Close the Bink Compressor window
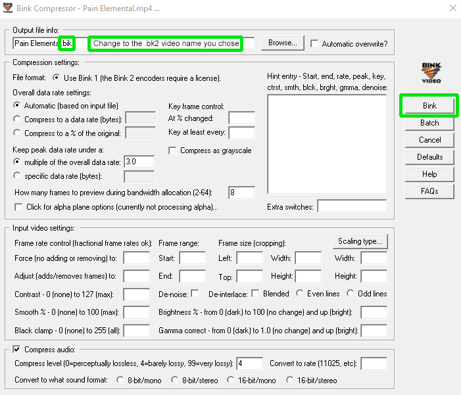 tap(453, 9)
